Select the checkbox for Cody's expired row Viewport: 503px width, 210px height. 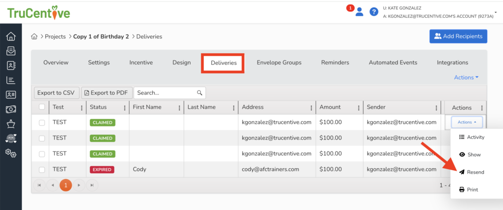42,170
